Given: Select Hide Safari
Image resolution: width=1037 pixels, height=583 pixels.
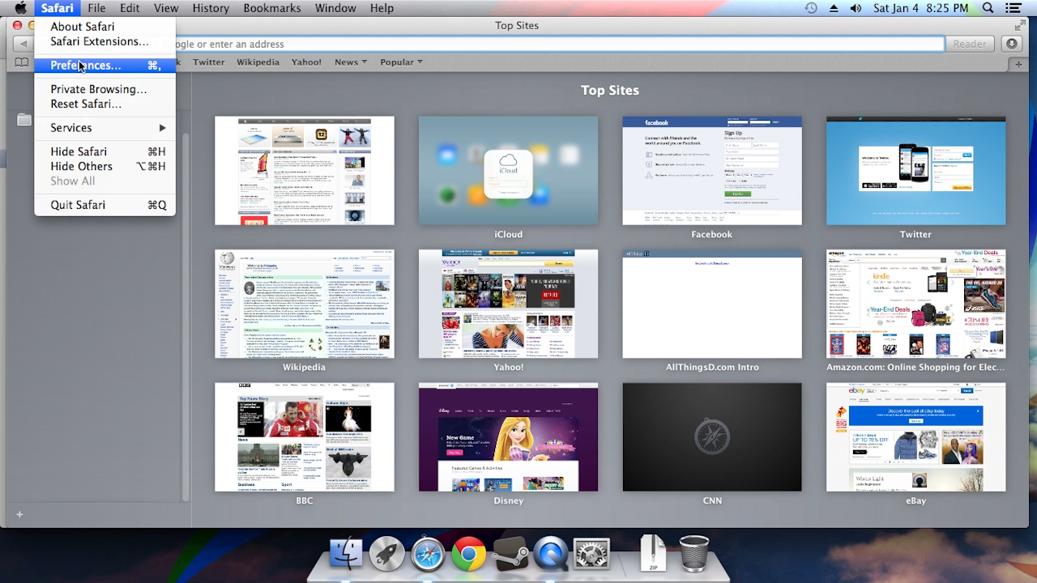Looking at the screenshot, I should (105, 151).
